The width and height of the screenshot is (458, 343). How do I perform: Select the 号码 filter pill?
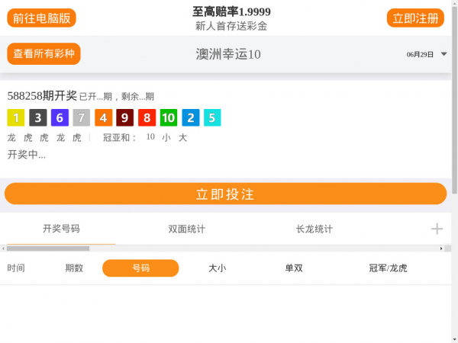coord(140,268)
